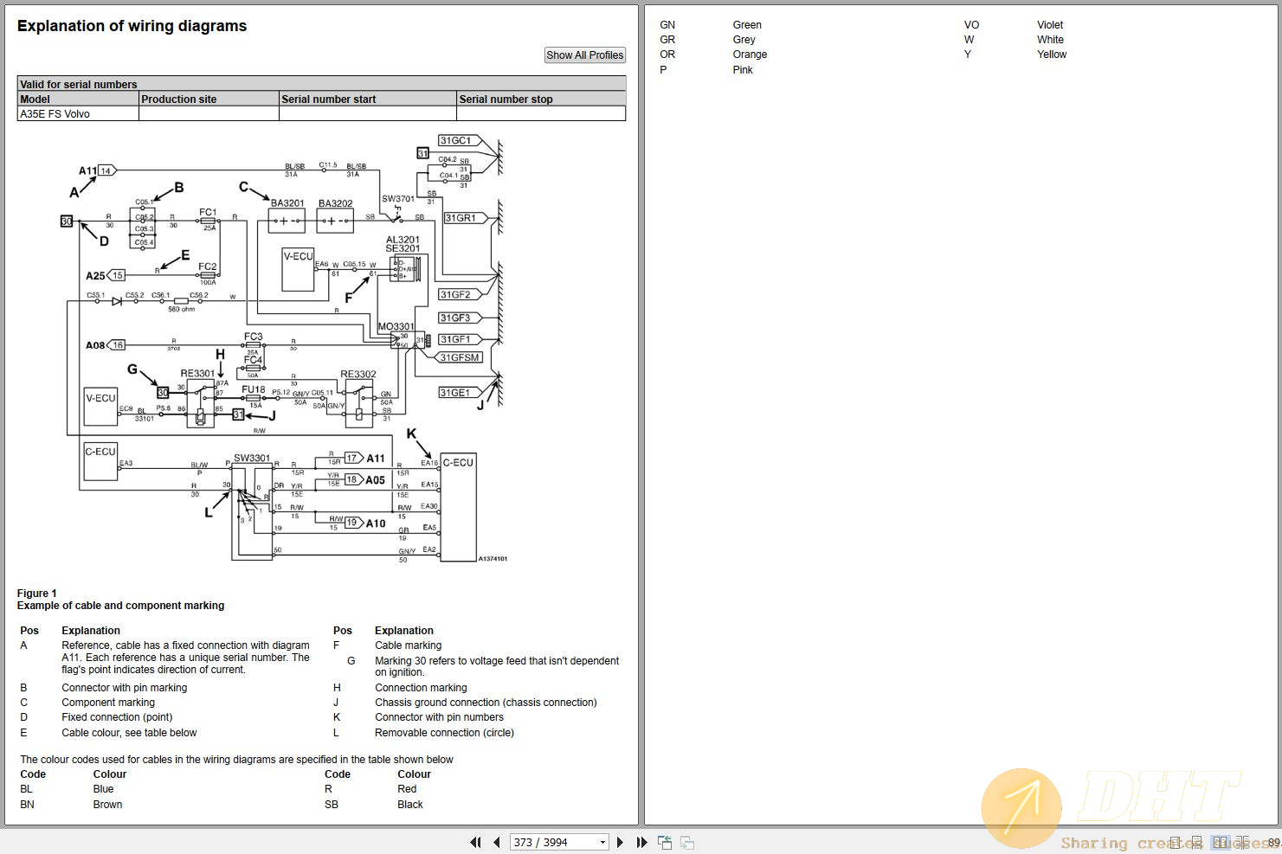Click the go-to-previous-view icon
1282x854 pixels.
point(665,842)
